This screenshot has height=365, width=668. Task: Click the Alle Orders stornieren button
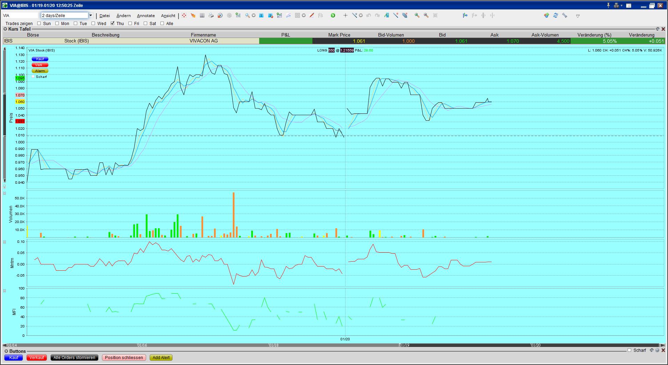point(74,358)
